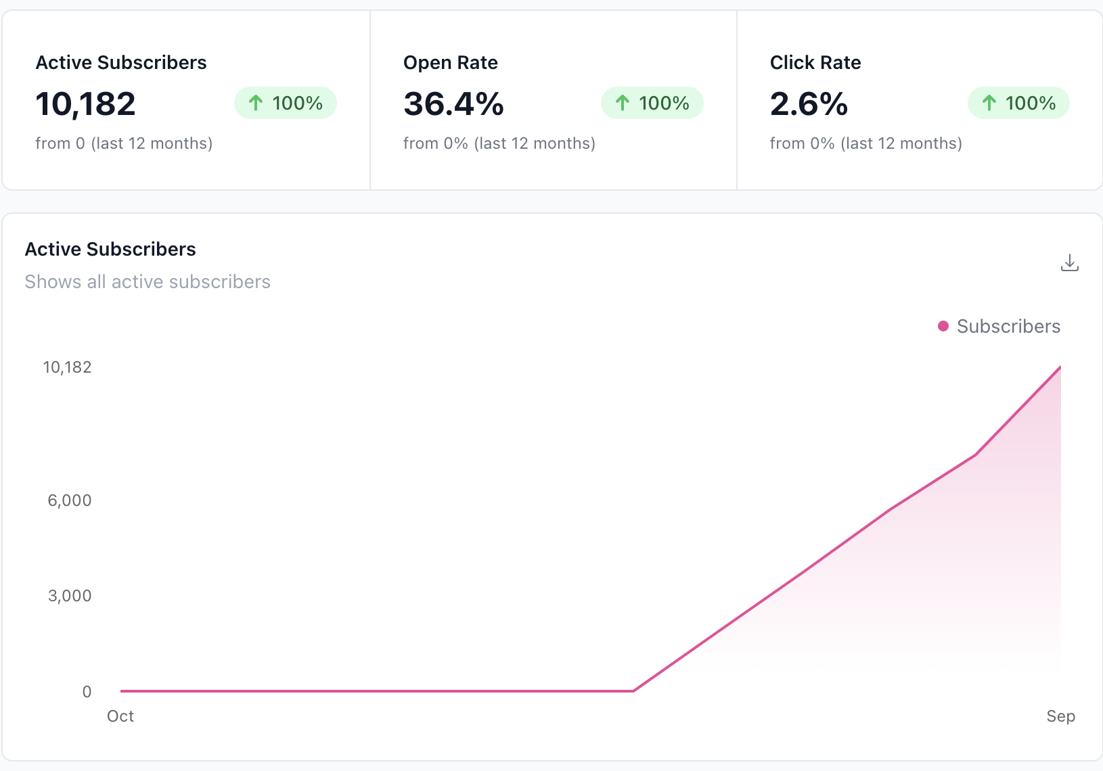Switch to the Open Rate metric card
The height and width of the screenshot is (771, 1103).
[553, 99]
